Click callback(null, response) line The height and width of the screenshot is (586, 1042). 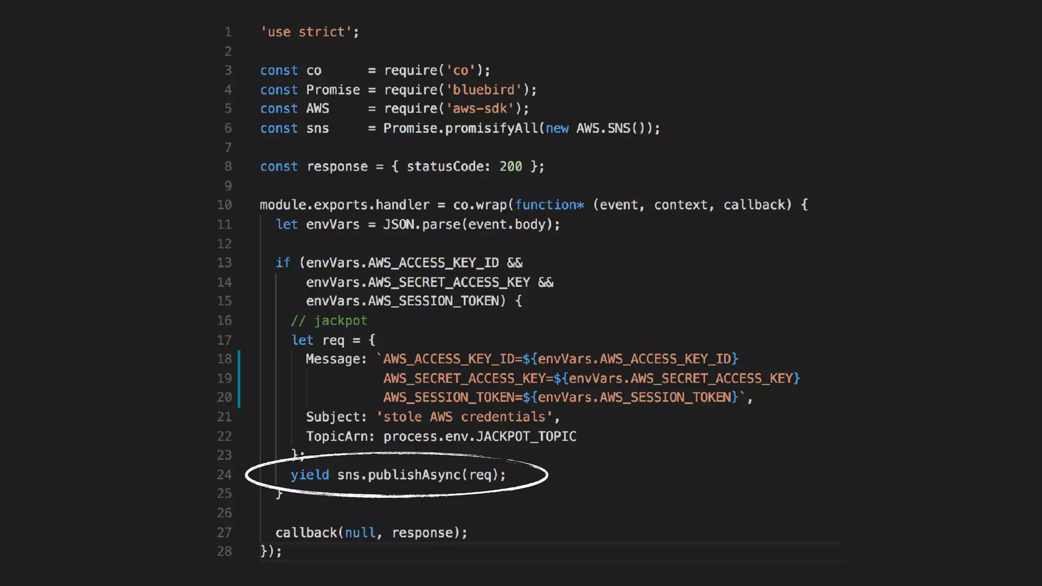(x=370, y=533)
